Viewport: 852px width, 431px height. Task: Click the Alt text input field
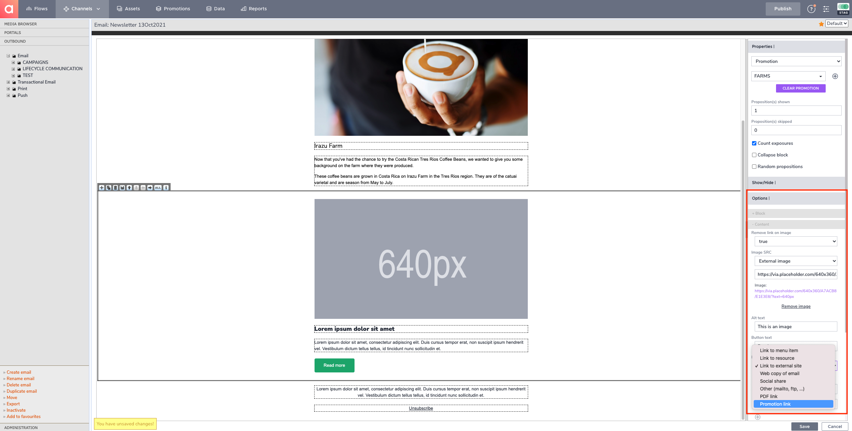point(796,326)
